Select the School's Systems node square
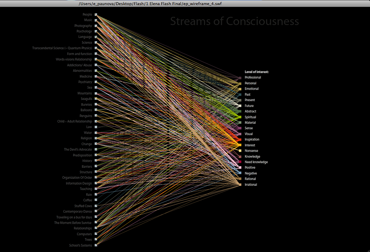Image resolution: width=370 pixels, height=252 pixels. point(96,245)
